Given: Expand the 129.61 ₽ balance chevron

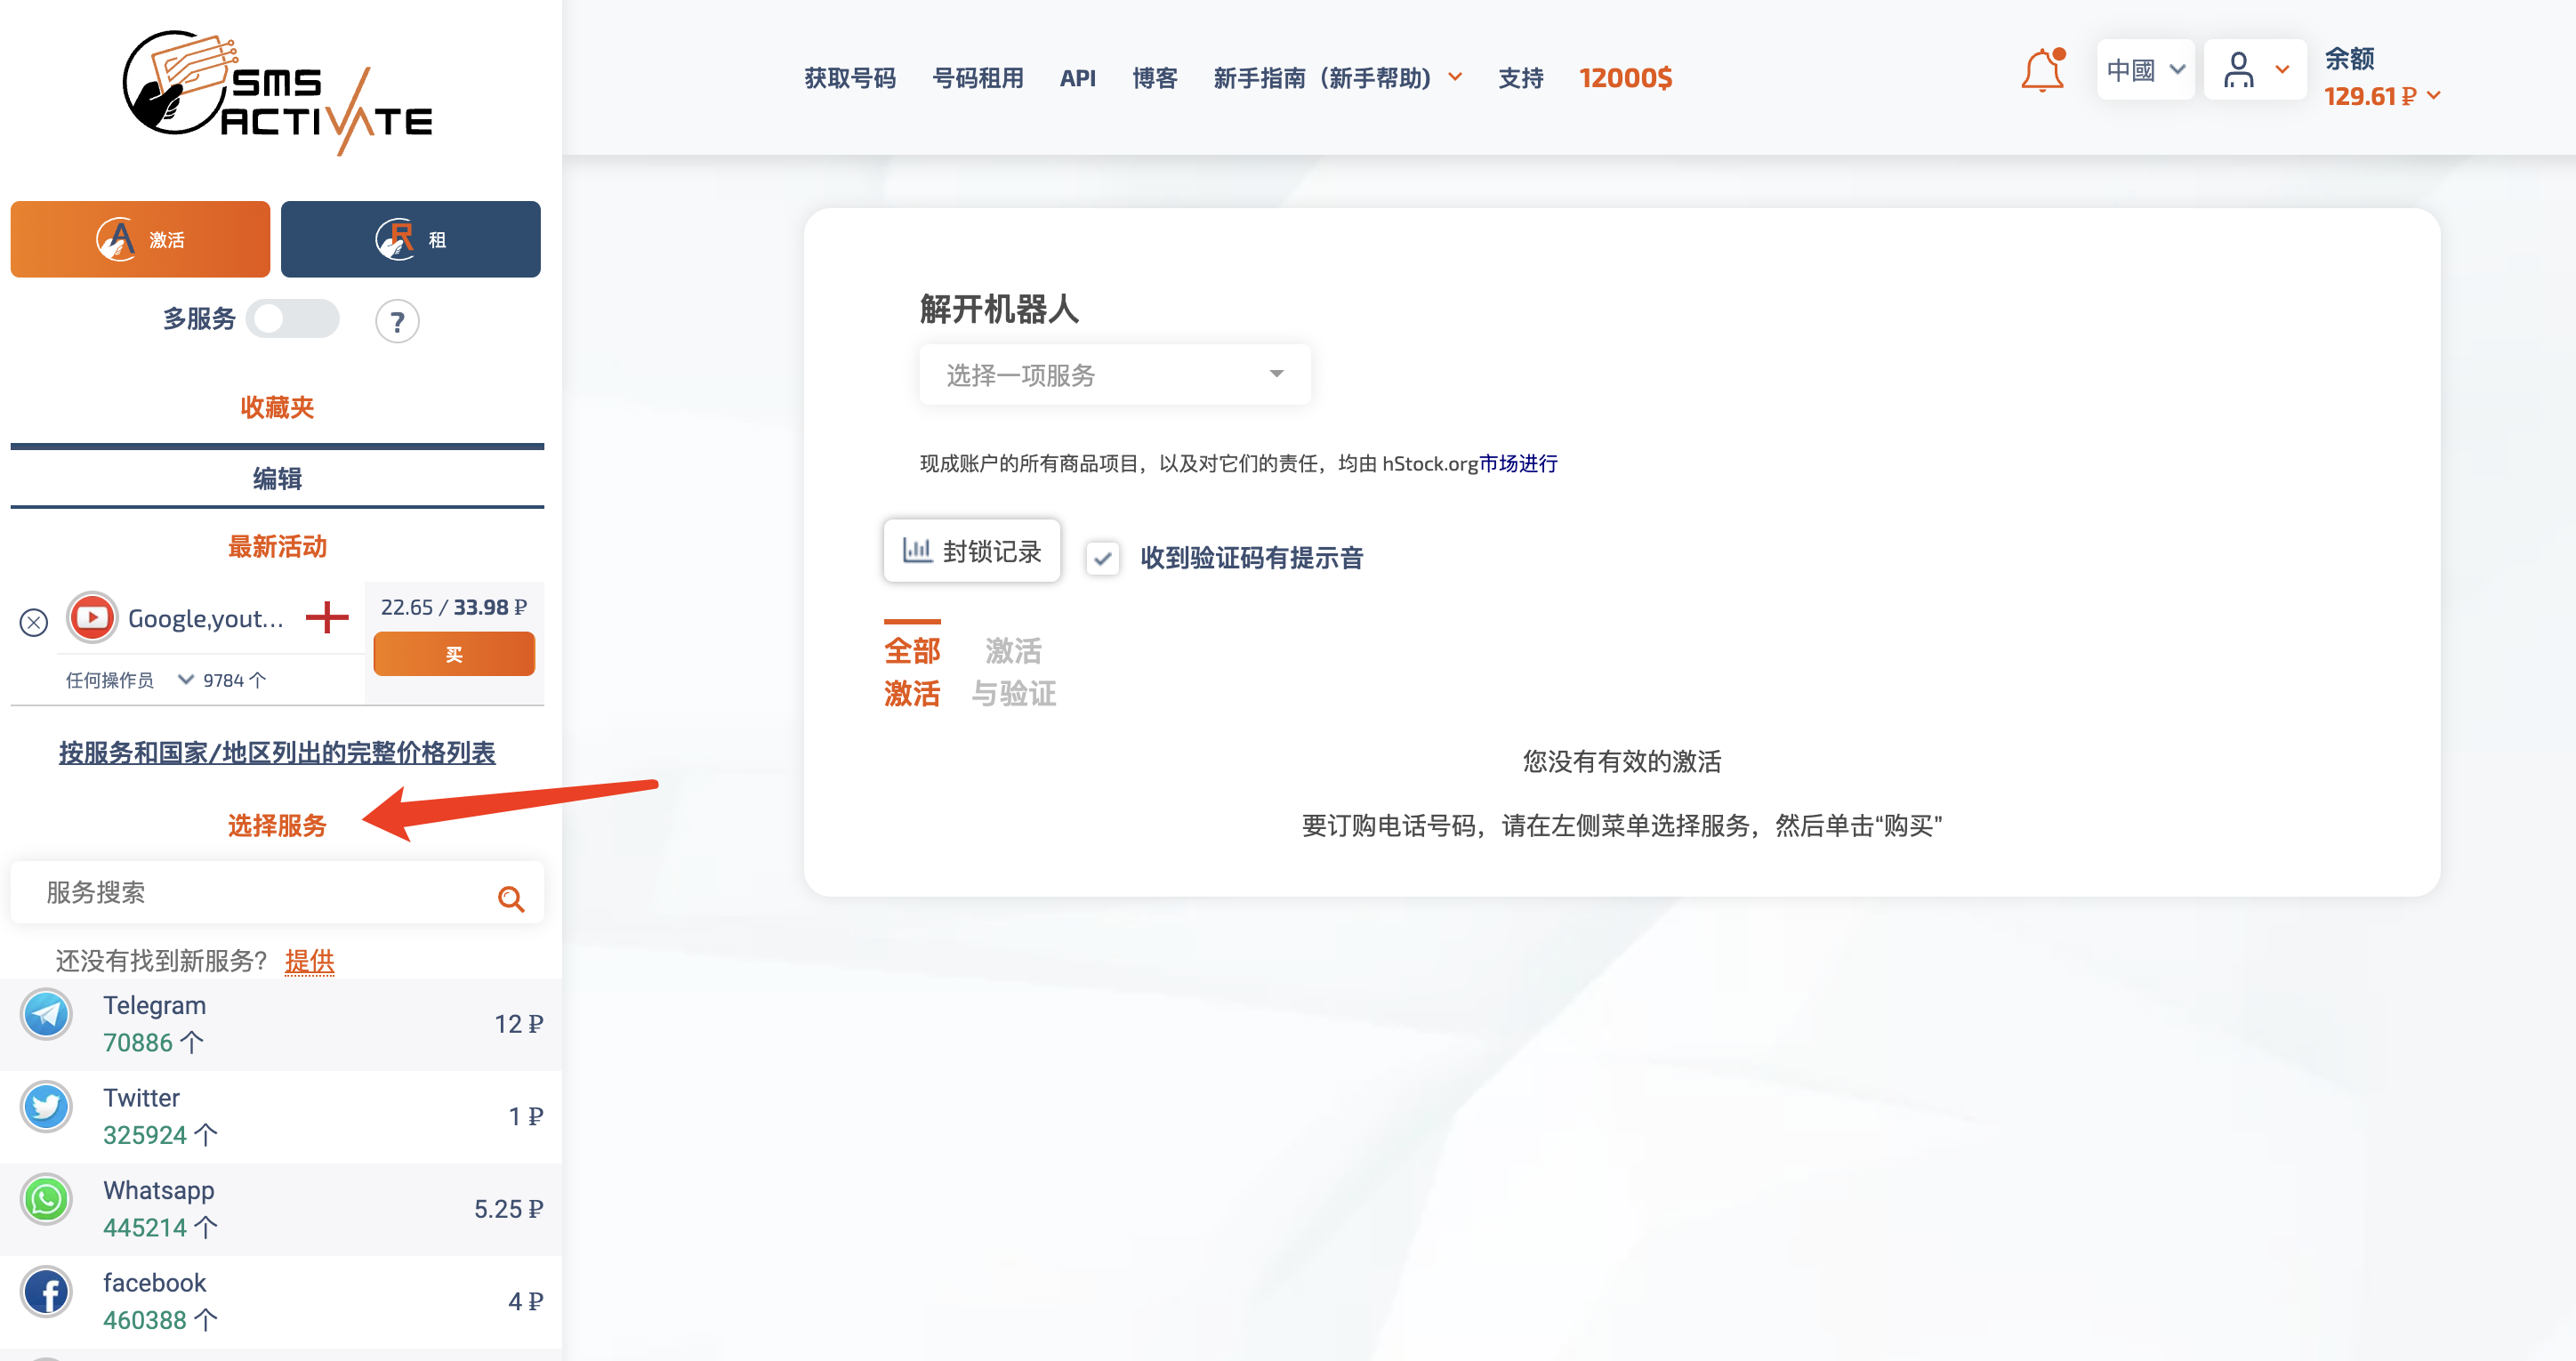Looking at the screenshot, I should [x=2434, y=96].
